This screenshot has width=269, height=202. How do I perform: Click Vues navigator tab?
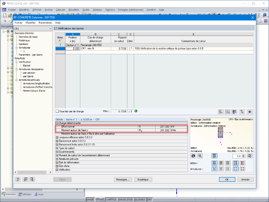tap(39, 194)
